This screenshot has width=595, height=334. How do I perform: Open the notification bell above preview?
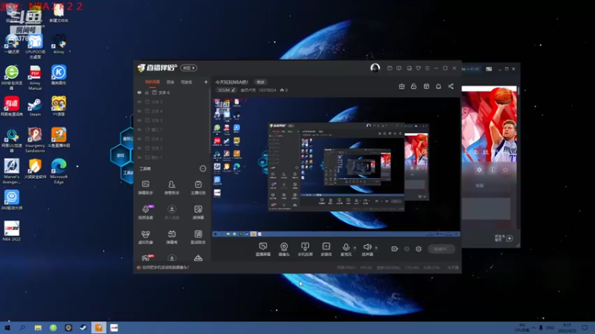pos(438,86)
